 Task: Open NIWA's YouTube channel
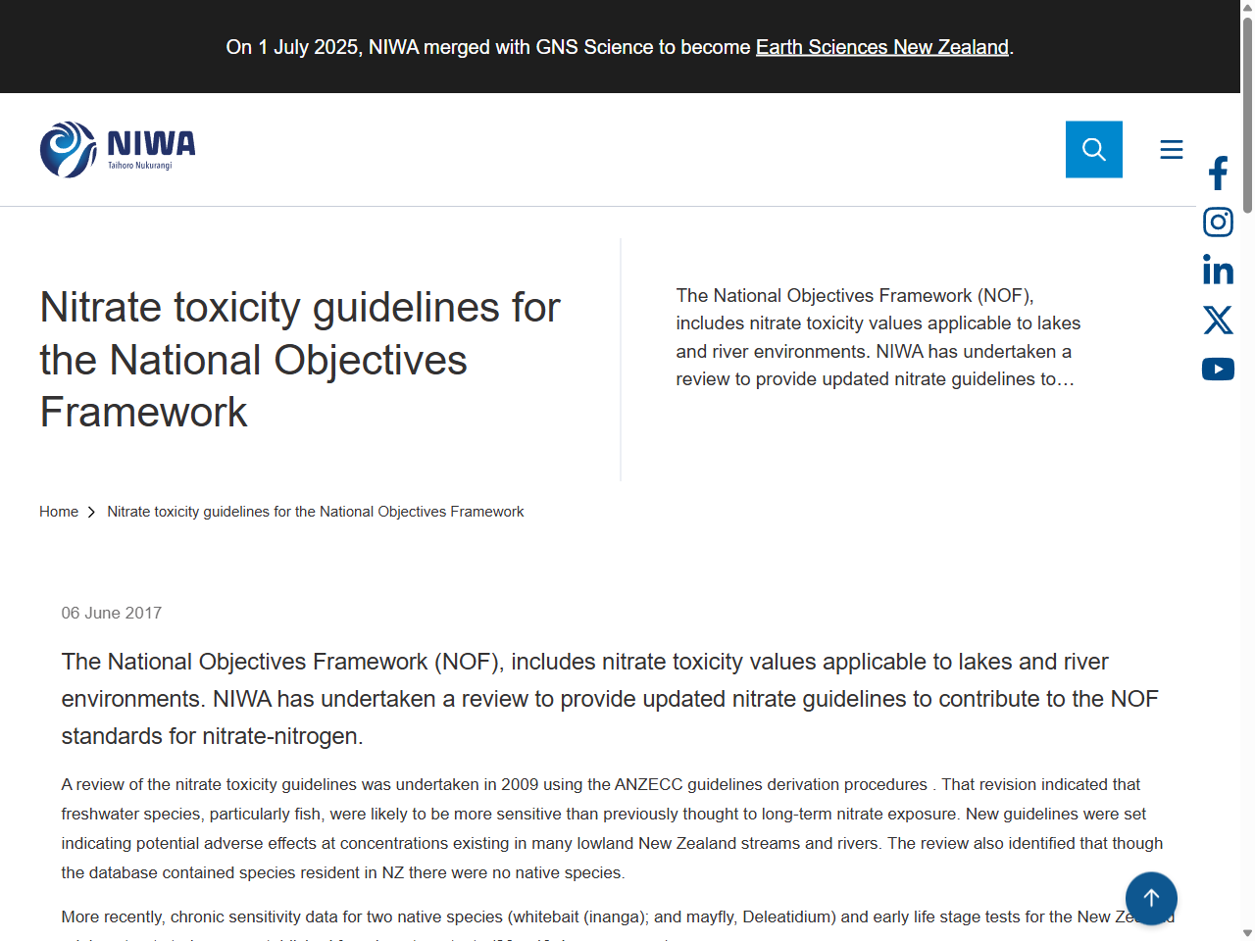(x=1218, y=369)
